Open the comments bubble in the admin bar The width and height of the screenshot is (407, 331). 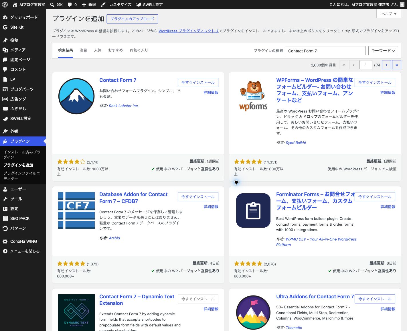(x=72, y=5)
